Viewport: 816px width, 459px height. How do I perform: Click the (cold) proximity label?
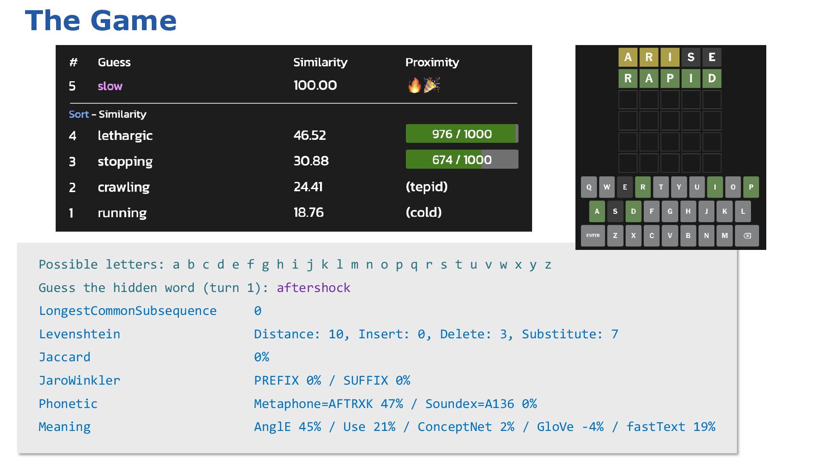pos(424,212)
